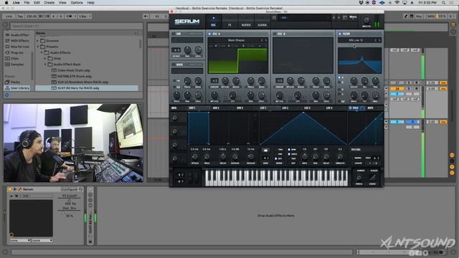Click the Serum pitch bend wheel
459x258 pixels.
(x=190, y=178)
